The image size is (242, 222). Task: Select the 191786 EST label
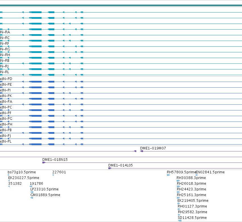pyautogui.click(x=36, y=184)
